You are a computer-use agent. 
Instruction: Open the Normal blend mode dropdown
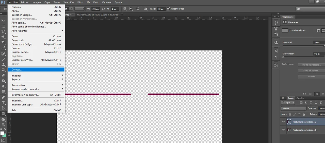point(294,109)
